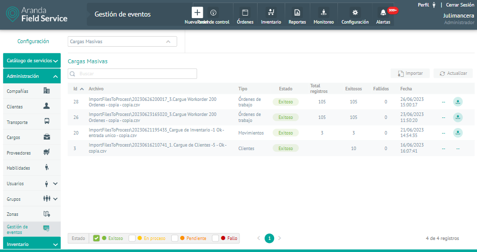The height and width of the screenshot is (252, 477).
Task: Open the Monitoreo icon
Action: pos(324,13)
